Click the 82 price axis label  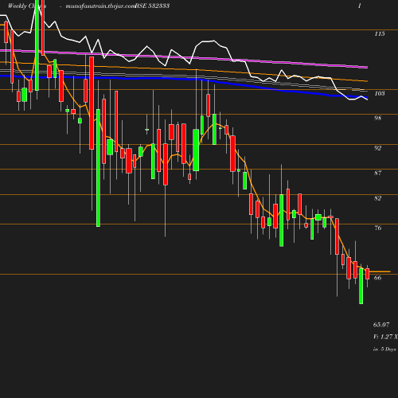tap(378, 198)
